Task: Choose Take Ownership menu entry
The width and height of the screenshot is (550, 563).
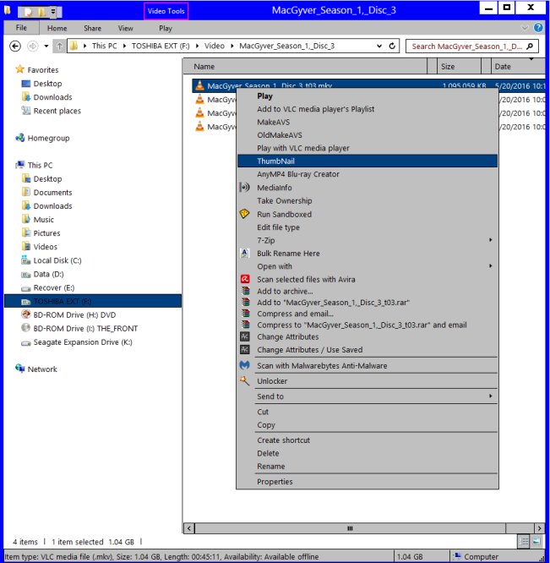Action: 367,200
